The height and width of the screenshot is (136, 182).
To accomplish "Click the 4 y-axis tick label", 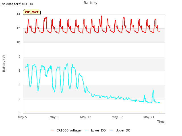I will tap(19, 85).
